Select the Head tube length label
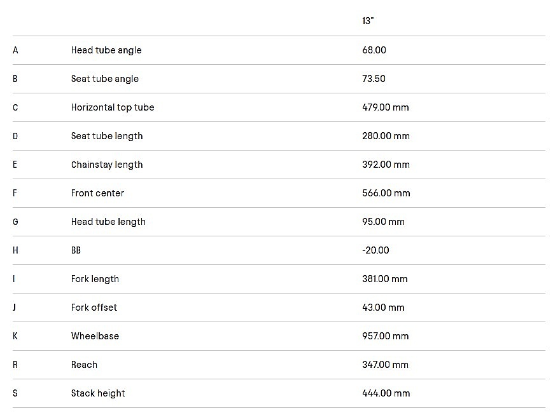Viewport: 553px width, 413px height. (x=108, y=222)
